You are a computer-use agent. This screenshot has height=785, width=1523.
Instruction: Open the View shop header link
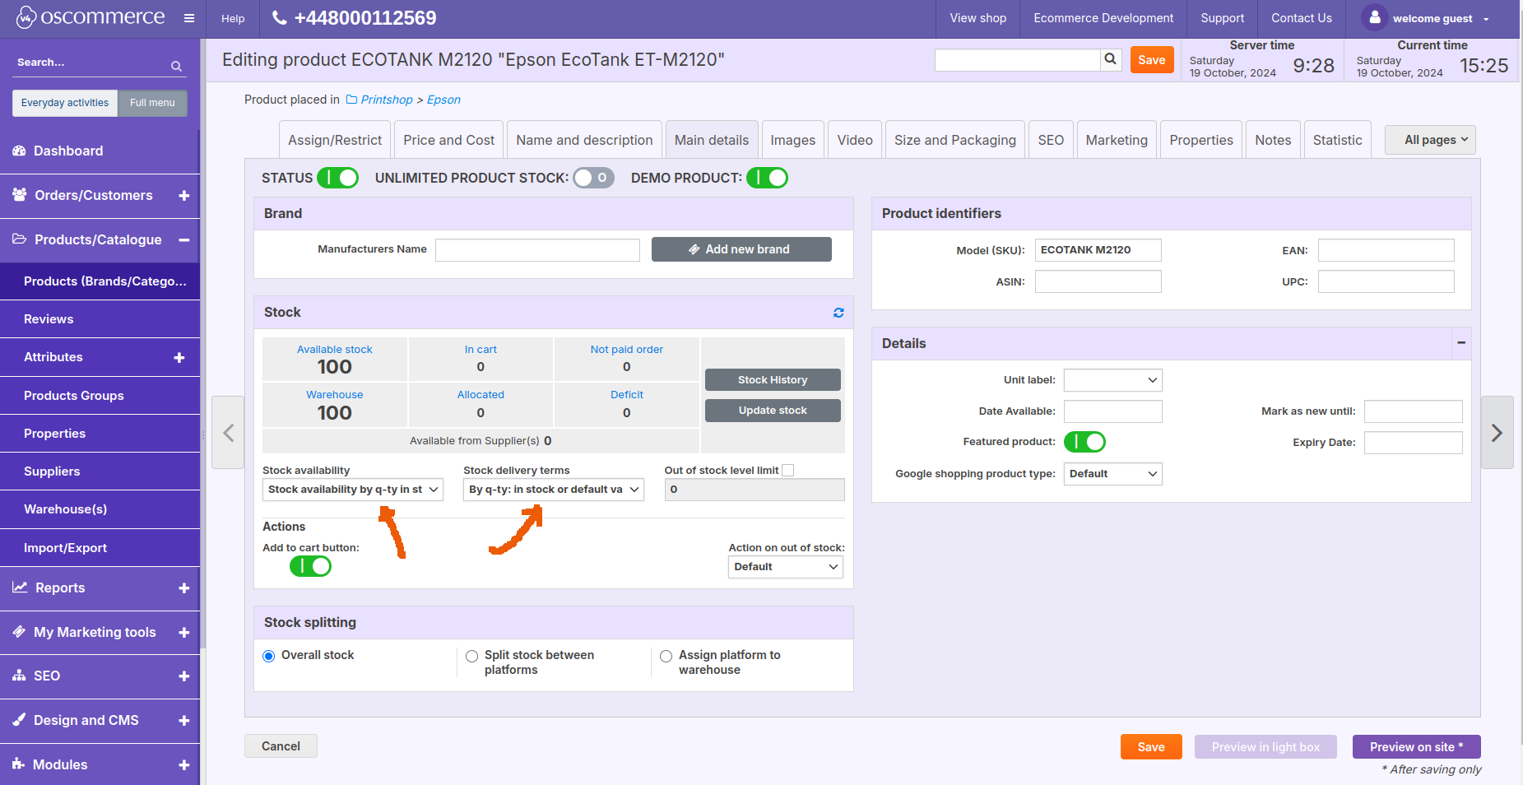click(x=977, y=18)
